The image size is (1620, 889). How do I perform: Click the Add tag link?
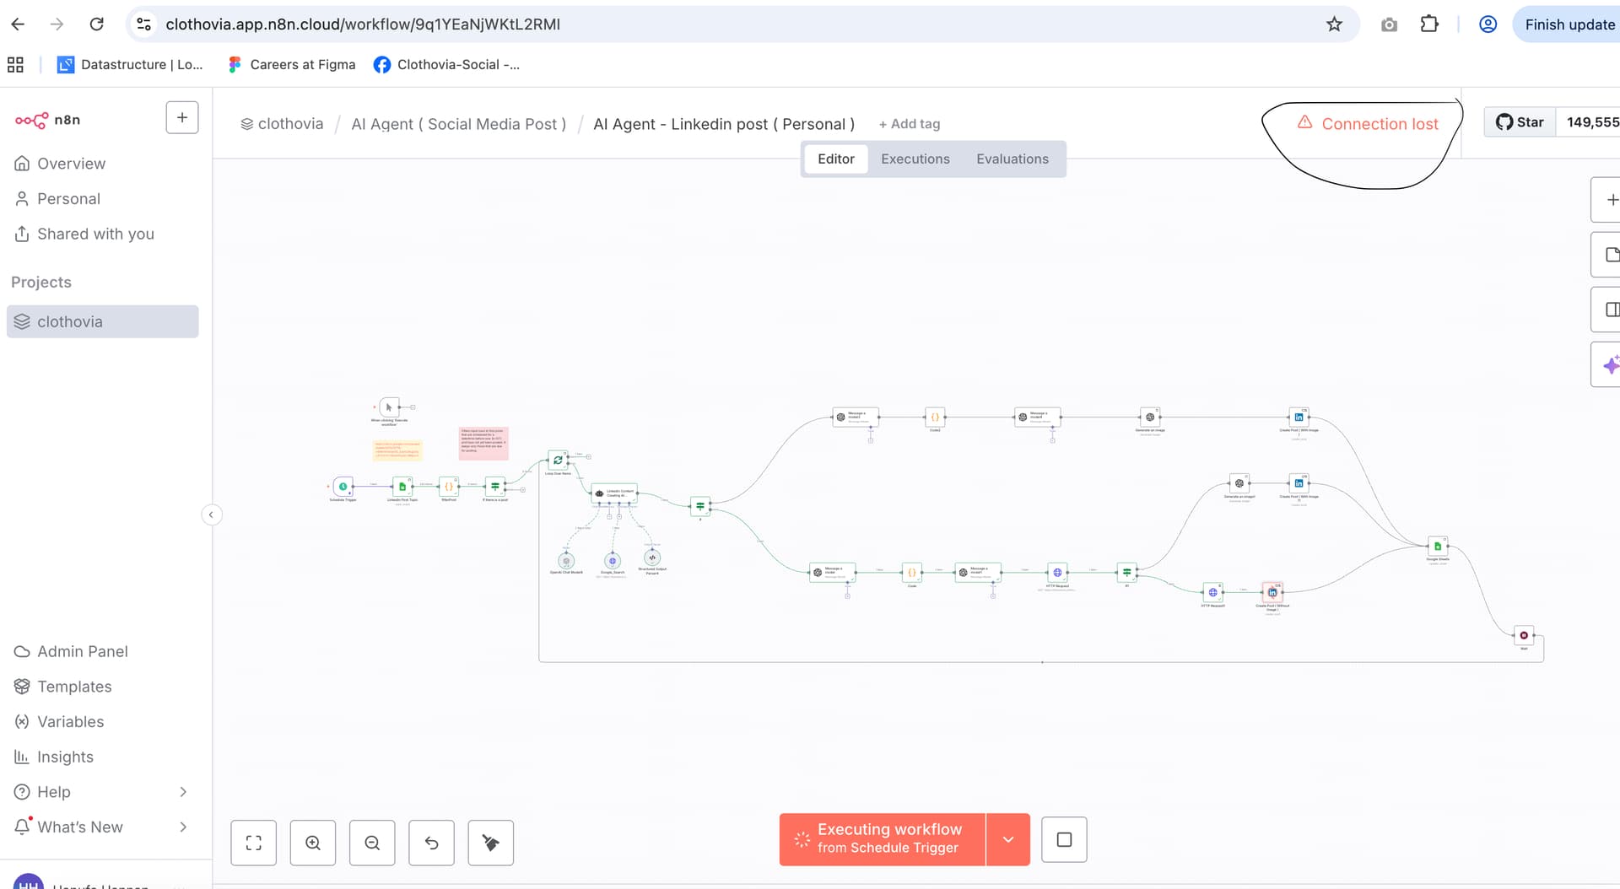pyautogui.click(x=909, y=124)
